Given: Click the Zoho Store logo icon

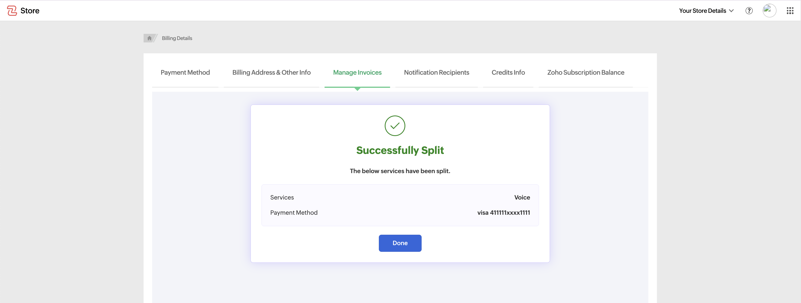Looking at the screenshot, I should pyautogui.click(x=12, y=11).
